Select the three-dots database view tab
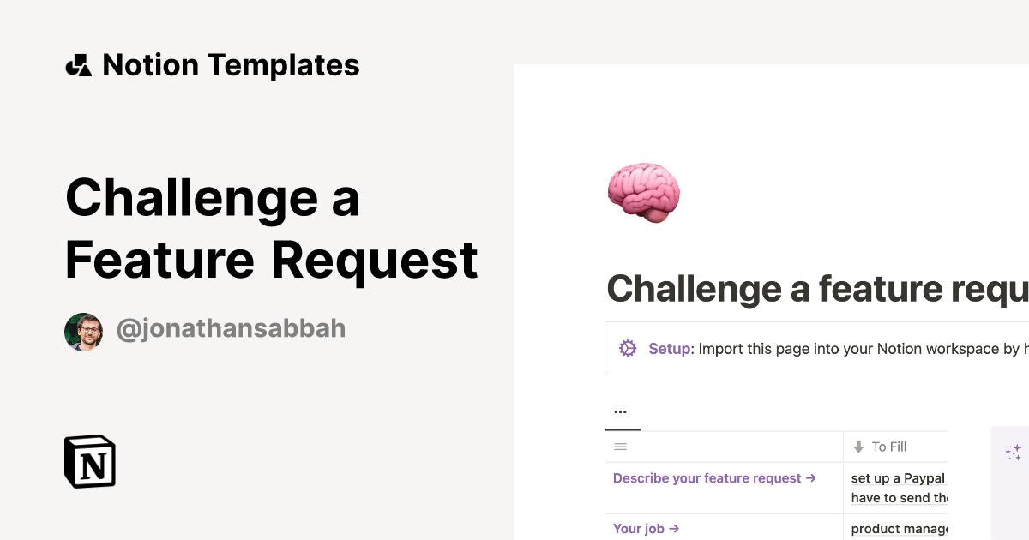1029x540 pixels. [x=621, y=412]
